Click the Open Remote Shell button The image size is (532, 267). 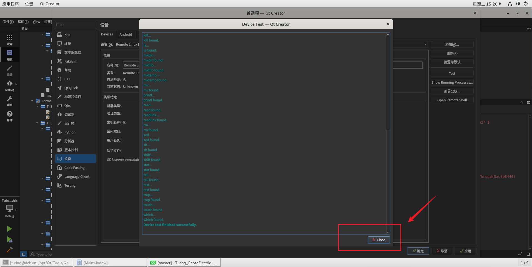click(452, 100)
